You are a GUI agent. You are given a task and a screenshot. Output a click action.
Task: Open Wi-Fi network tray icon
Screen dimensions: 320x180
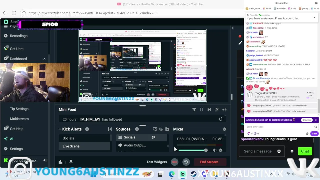[287, 174]
